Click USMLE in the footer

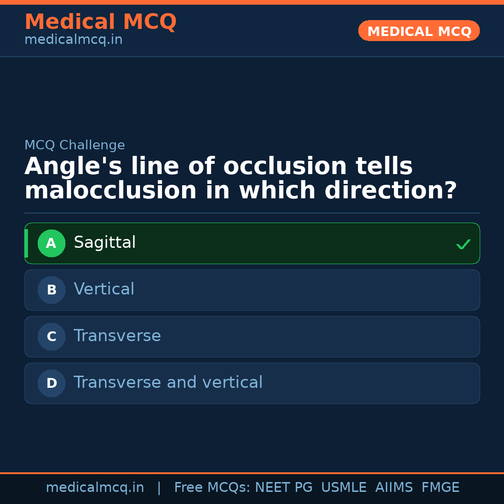coord(343,488)
